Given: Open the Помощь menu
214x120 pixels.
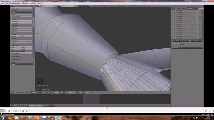Looking at the screenshot, I should [40, 4].
